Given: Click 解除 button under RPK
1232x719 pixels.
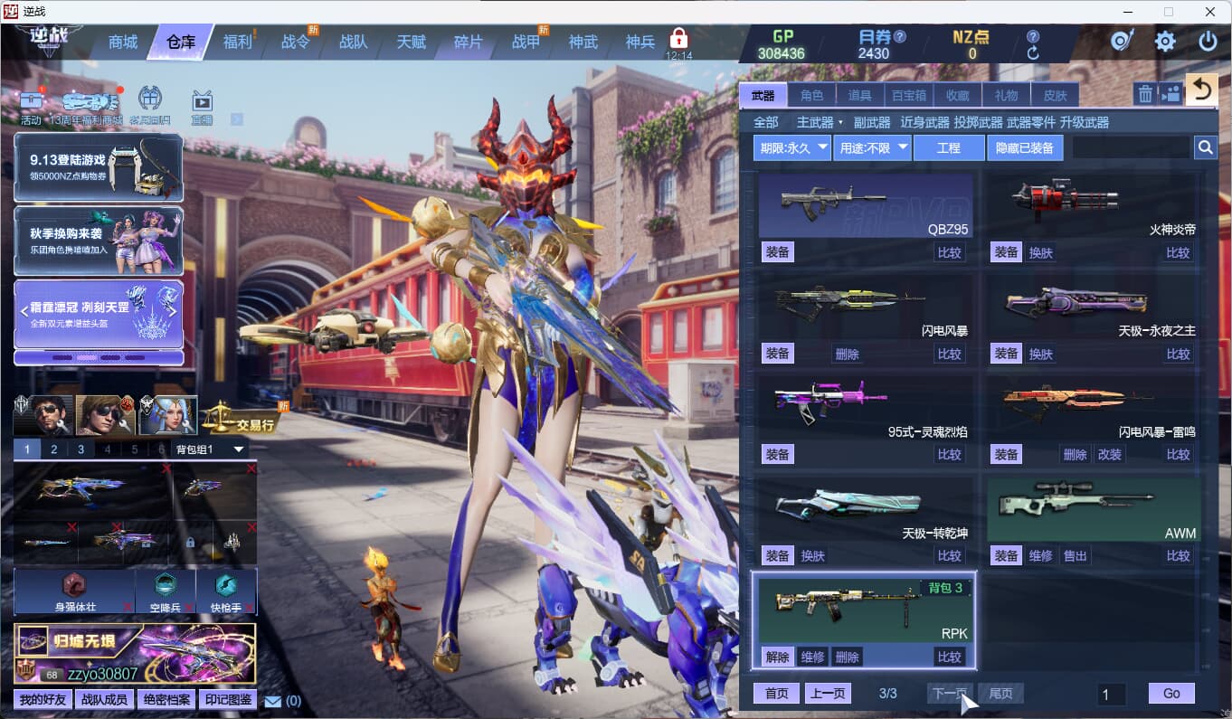Looking at the screenshot, I should (x=777, y=657).
